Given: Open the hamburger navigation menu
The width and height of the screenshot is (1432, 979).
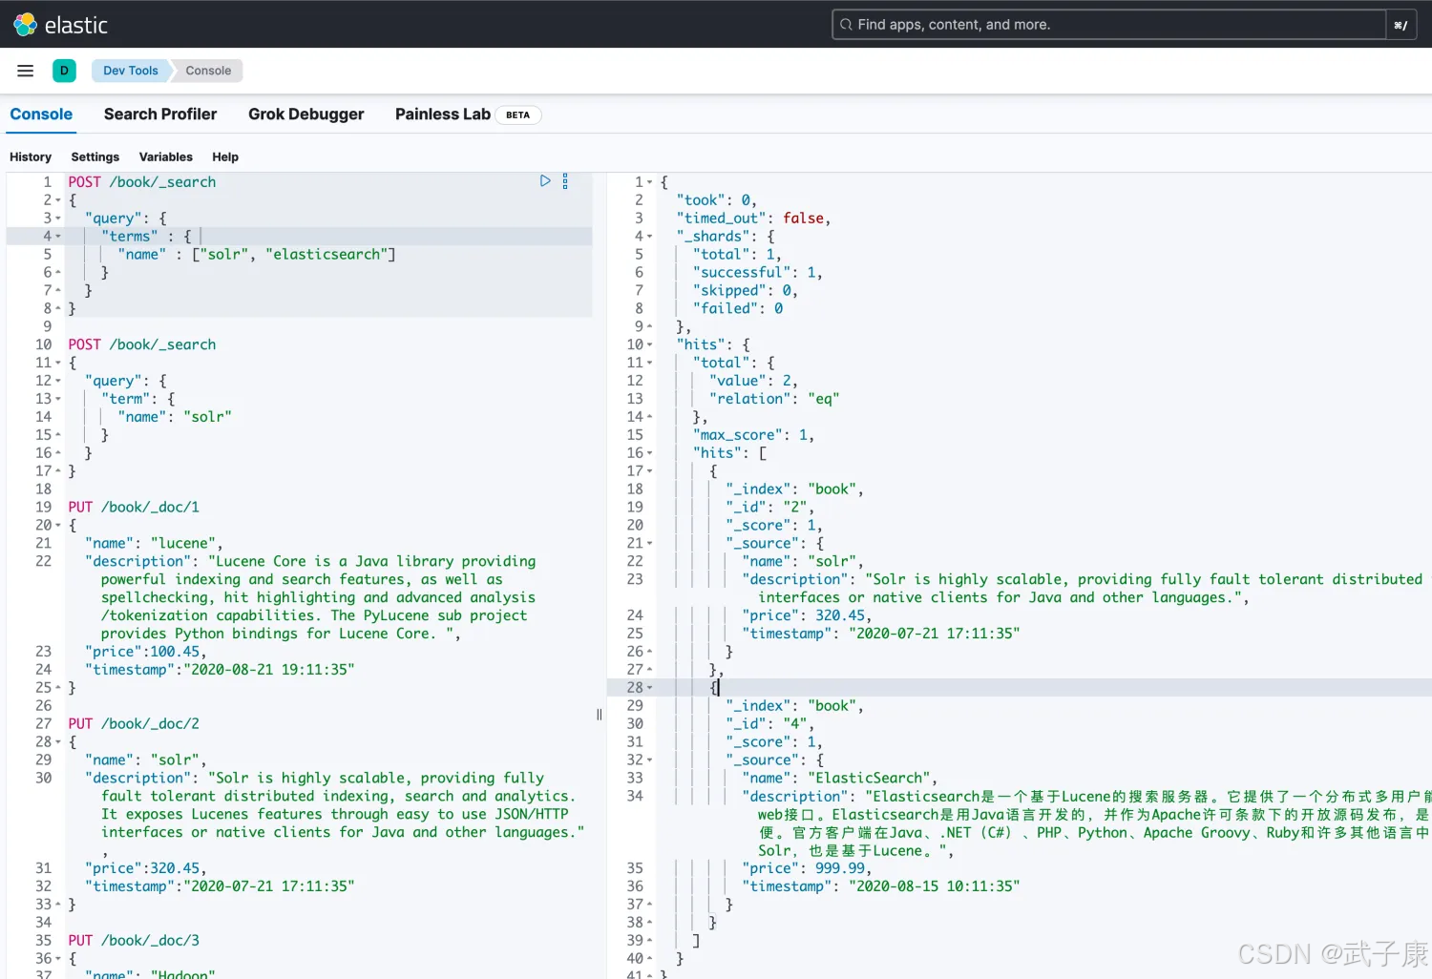Looking at the screenshot, I should pos(26,71).
